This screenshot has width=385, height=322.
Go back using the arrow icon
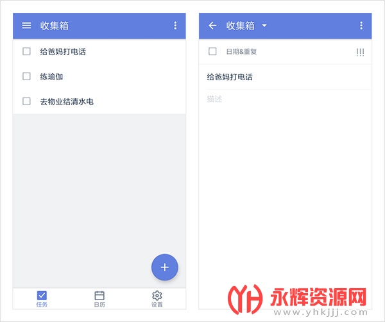tap(212, 26)
